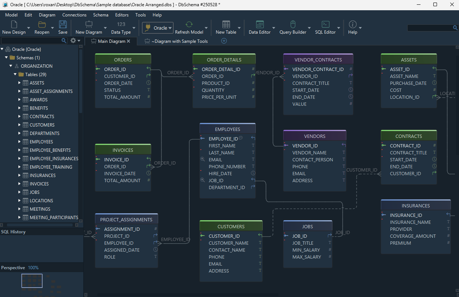Switch to ~Diagram with Sample Tools tab
The width and height of the screenshot is (459, 297).
pos(176,41)
